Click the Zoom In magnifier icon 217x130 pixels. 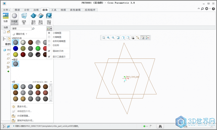tap(108, 38)
